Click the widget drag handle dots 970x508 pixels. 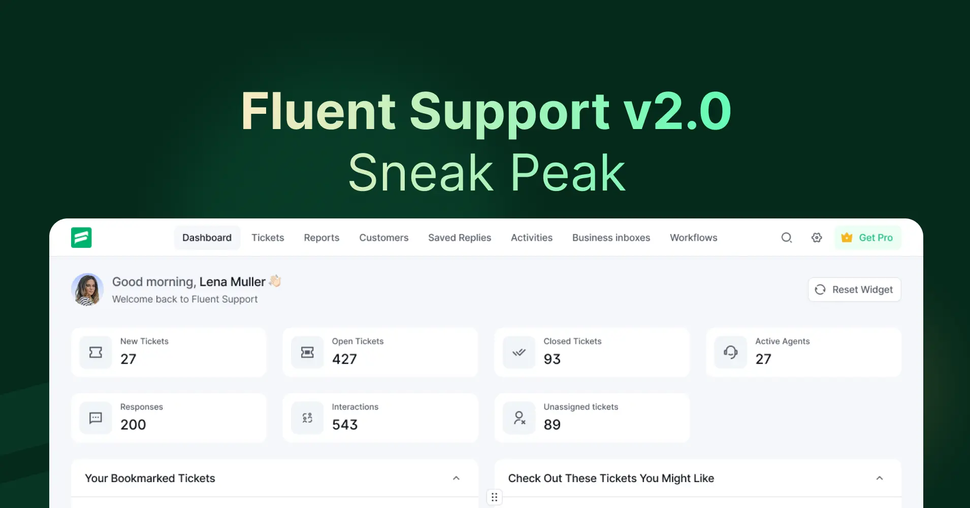pos(494,497)
